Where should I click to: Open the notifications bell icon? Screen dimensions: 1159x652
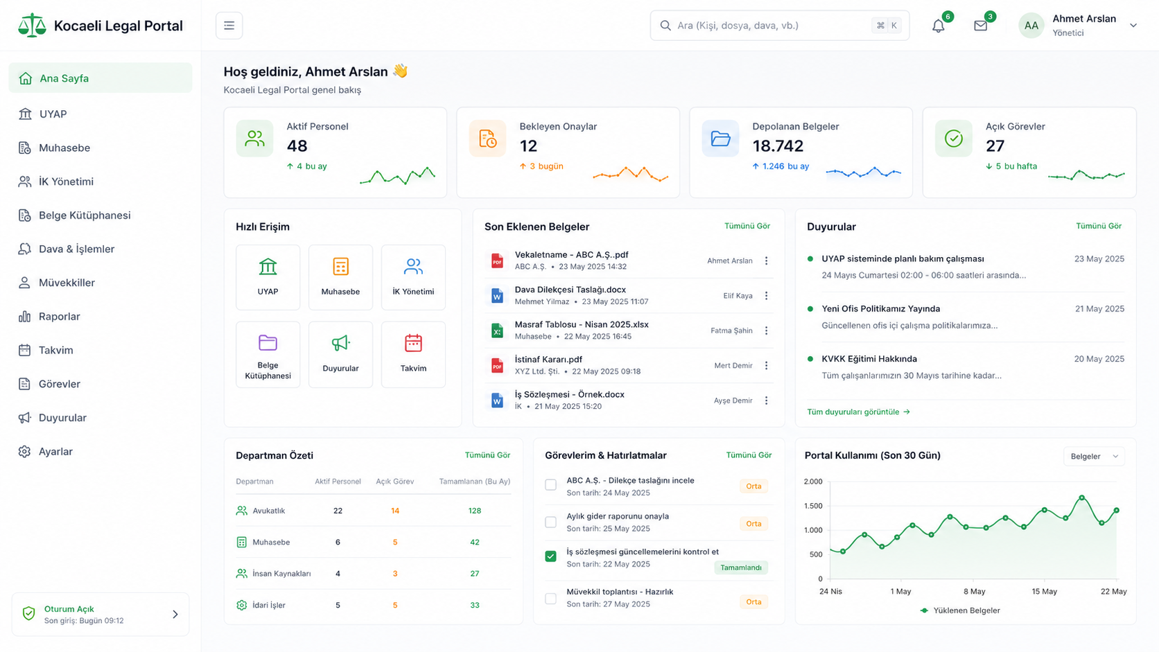938,26
